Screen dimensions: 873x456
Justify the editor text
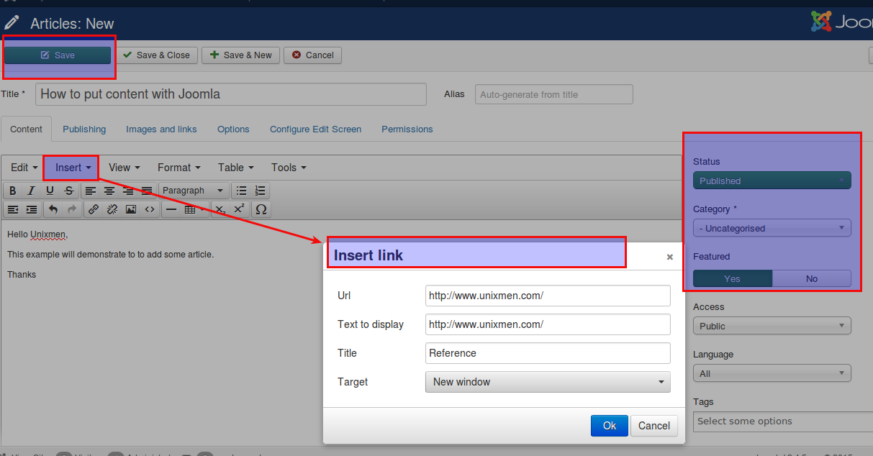click(146, 191)
